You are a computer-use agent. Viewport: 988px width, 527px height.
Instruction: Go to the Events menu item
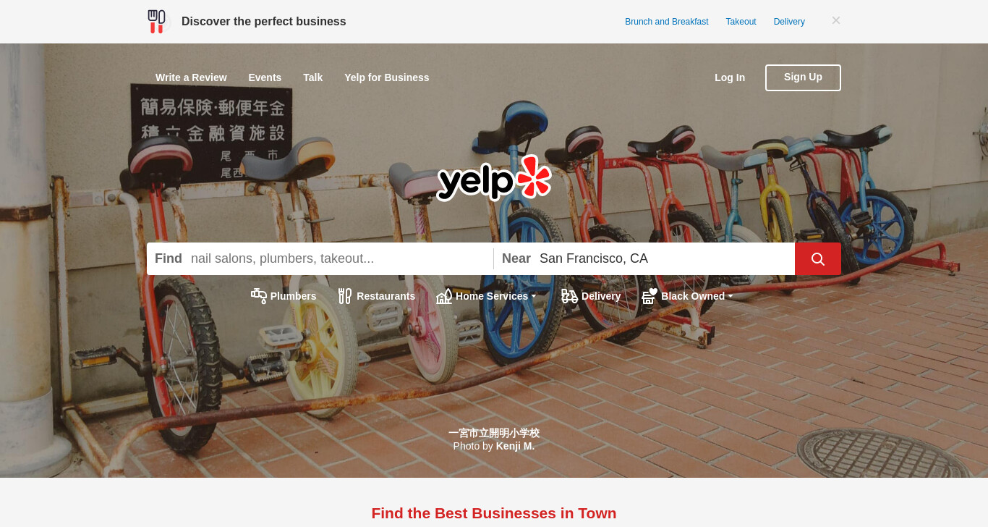click(x=265, y=77)
